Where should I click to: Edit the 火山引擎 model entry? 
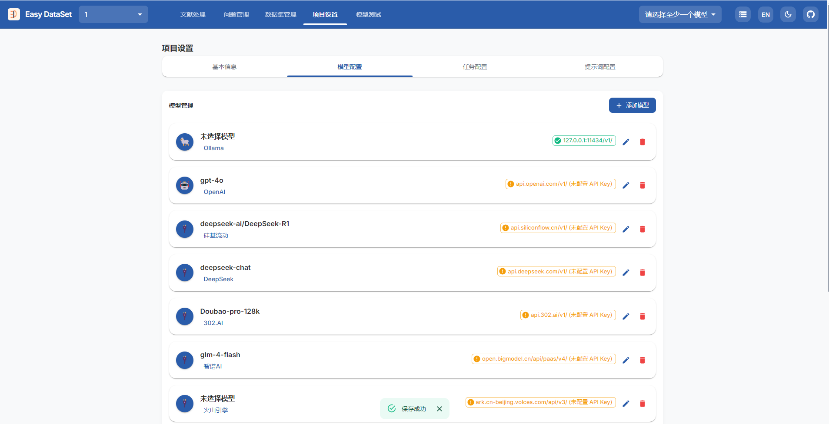pos(626,404)
